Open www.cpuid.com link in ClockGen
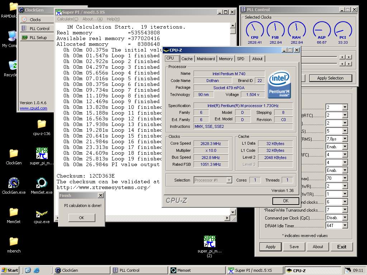The width and height of the screenshot is (367, 275). point(33,108)
